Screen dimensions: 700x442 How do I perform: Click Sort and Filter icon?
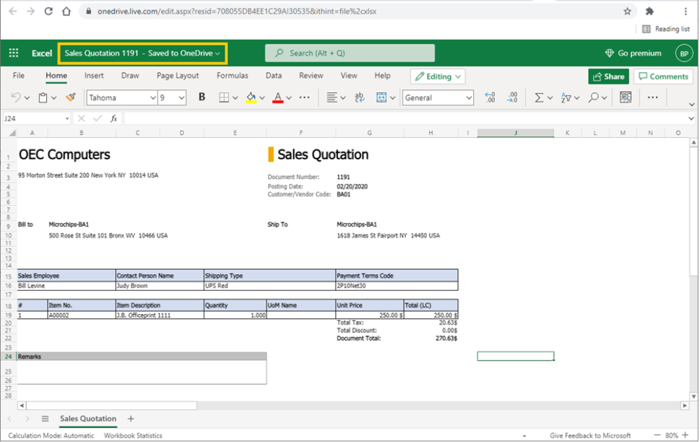point(566,97)
